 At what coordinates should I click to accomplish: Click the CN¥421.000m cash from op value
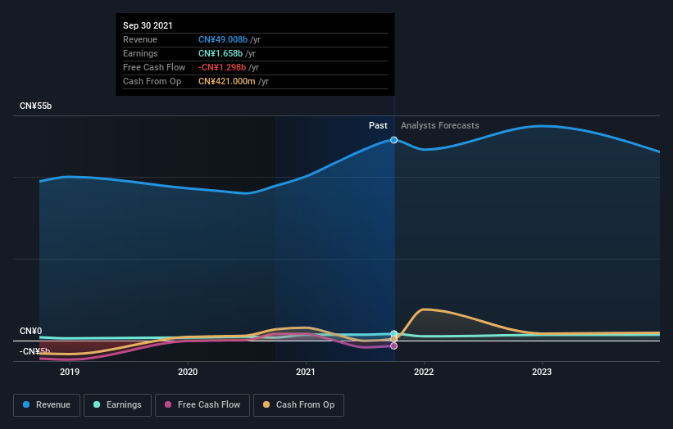pyautogui.click(x=226, y=81)
